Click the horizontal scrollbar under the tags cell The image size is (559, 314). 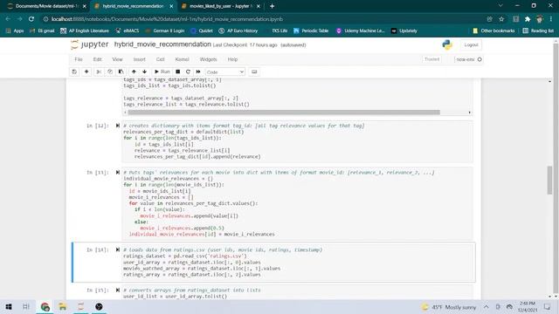284,113
